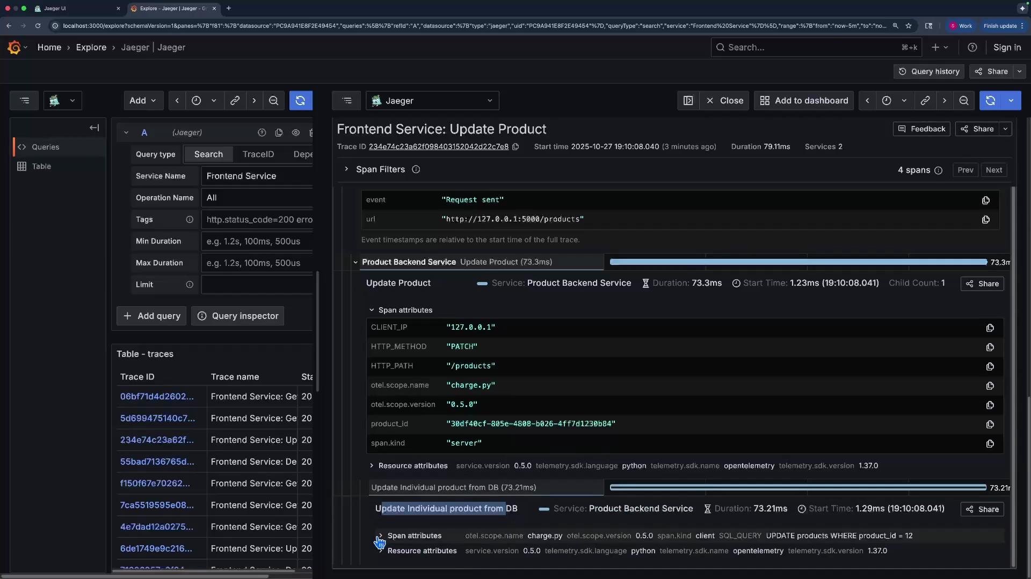Copy shortened link in right pane toolbar

pyautogui.click(x=925, y=100)
